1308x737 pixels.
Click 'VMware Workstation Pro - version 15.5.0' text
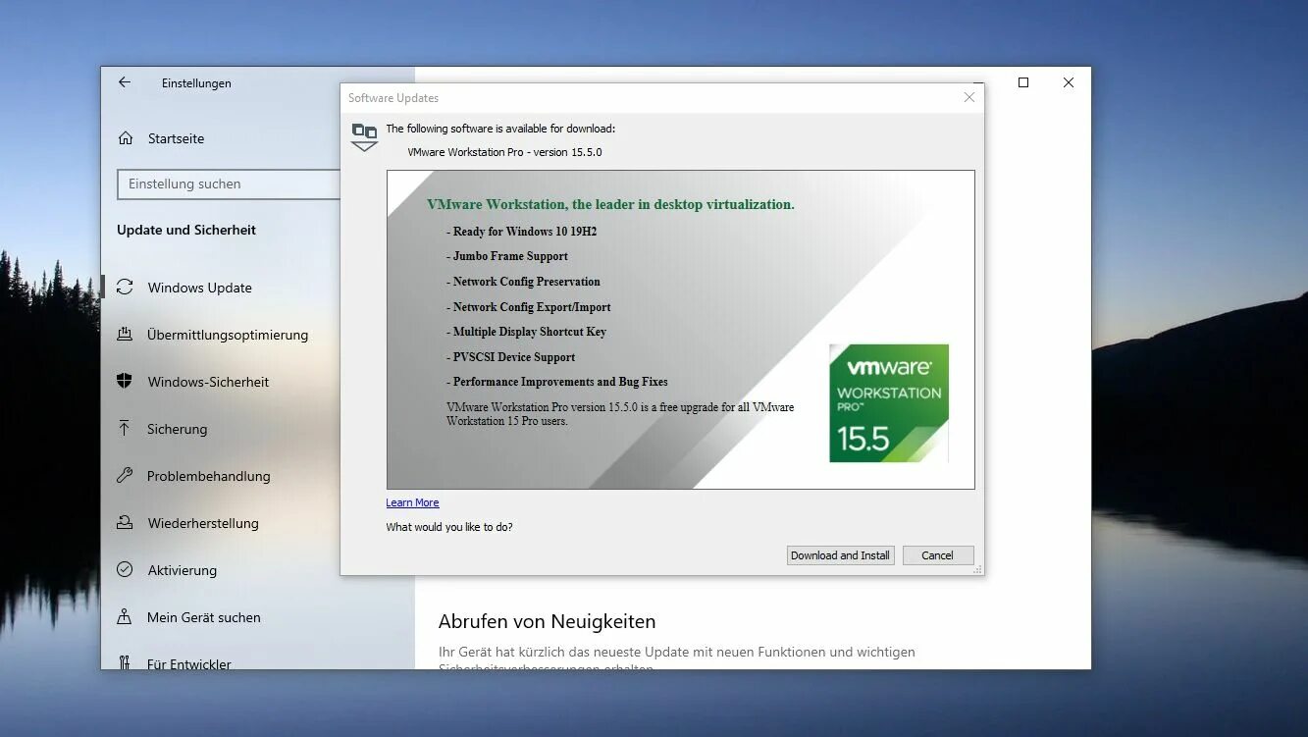pos(504,152)
